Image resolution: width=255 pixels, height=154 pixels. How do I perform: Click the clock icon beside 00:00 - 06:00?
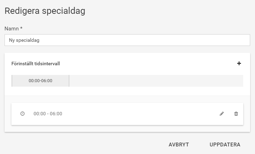[x=22, y=114]
